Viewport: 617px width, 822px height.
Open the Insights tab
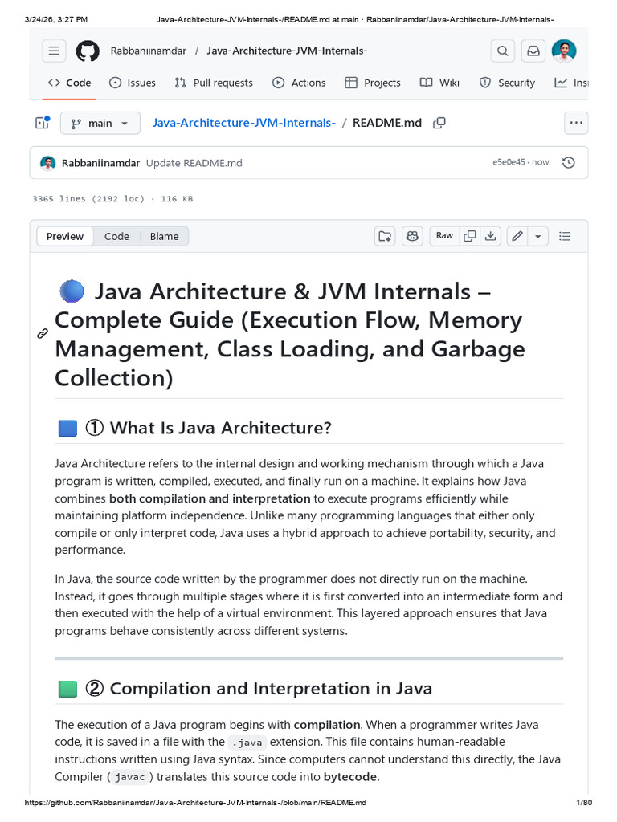[x=572, y=83]
